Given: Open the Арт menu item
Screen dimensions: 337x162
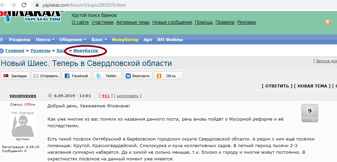Looking at the screenshot, I should 148,40.
